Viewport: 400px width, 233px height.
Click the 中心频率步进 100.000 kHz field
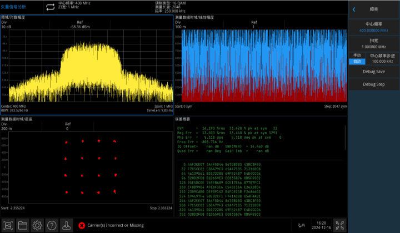click(381, 59)
